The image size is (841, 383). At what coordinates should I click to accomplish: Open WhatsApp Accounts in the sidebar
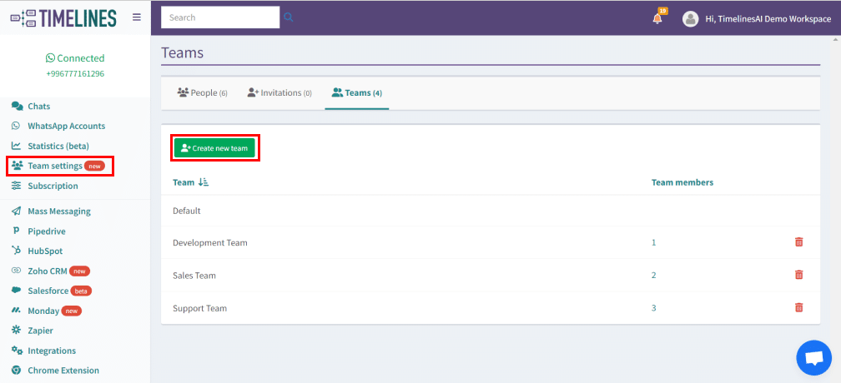pyautogui.click(x=66, y=126)
